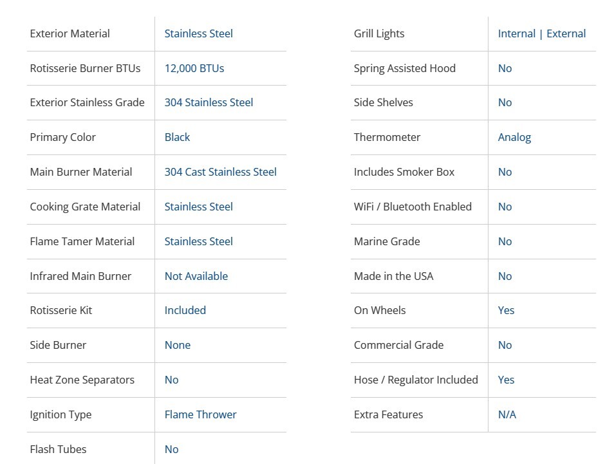Click the Cooking Grate Material "Stainless Steel" value
614x464 pixels.
(198, 207)
